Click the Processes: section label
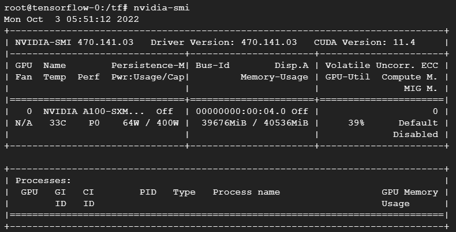 tap(43, 181)
